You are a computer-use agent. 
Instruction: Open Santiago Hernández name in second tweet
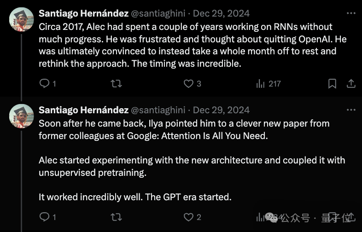tap(83, 110)
